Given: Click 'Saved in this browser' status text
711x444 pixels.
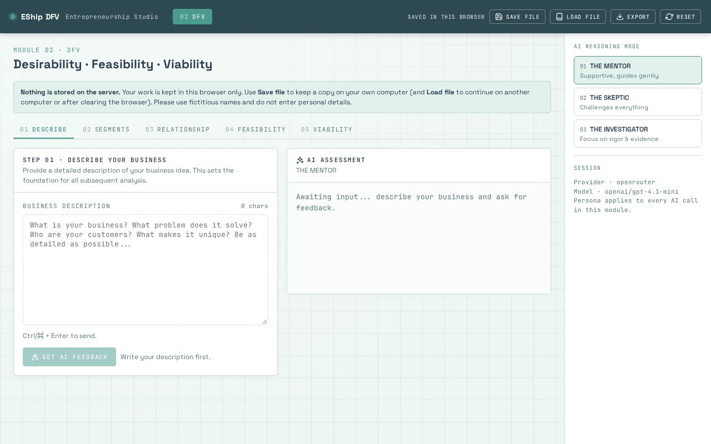Looking at the screenshot, I should [x=446, y=17].
